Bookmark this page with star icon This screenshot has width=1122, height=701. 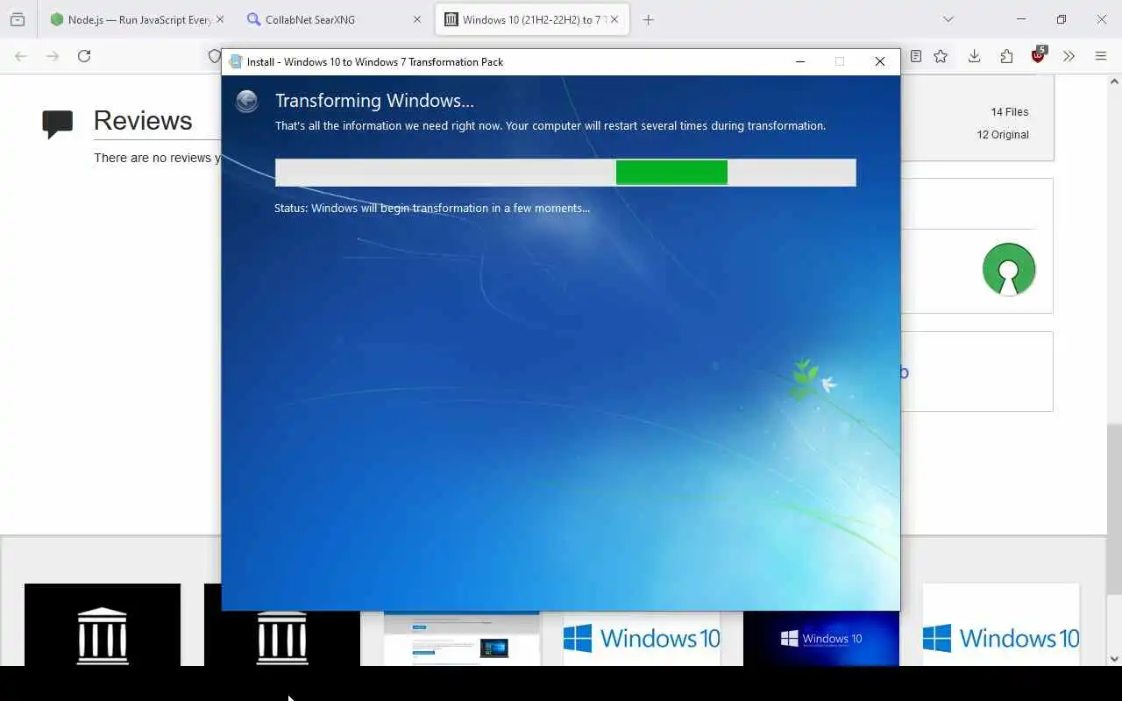pos(941,56)
